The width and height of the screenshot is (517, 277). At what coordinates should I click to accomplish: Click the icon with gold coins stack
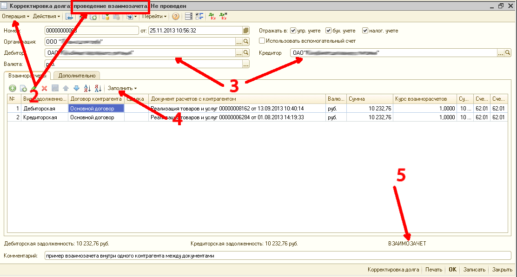pos(106,16)
